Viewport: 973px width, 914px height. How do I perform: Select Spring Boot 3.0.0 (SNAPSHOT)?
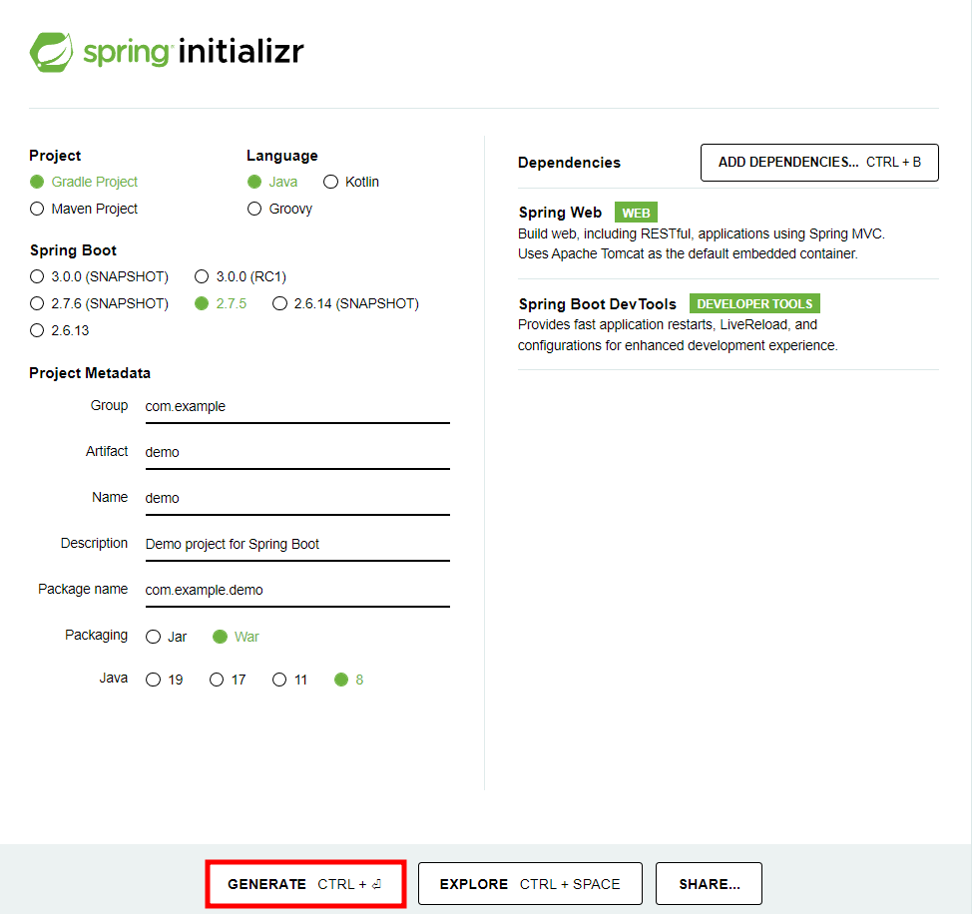pos(37,276)
